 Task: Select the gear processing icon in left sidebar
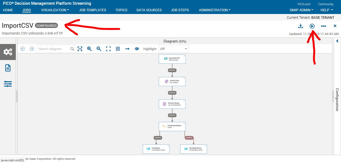(8, 52)
